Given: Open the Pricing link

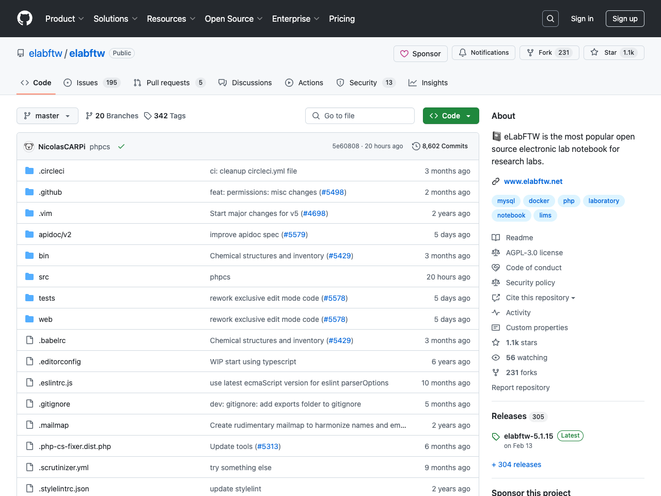Looking at the screenshot, I should pos(342,19).
